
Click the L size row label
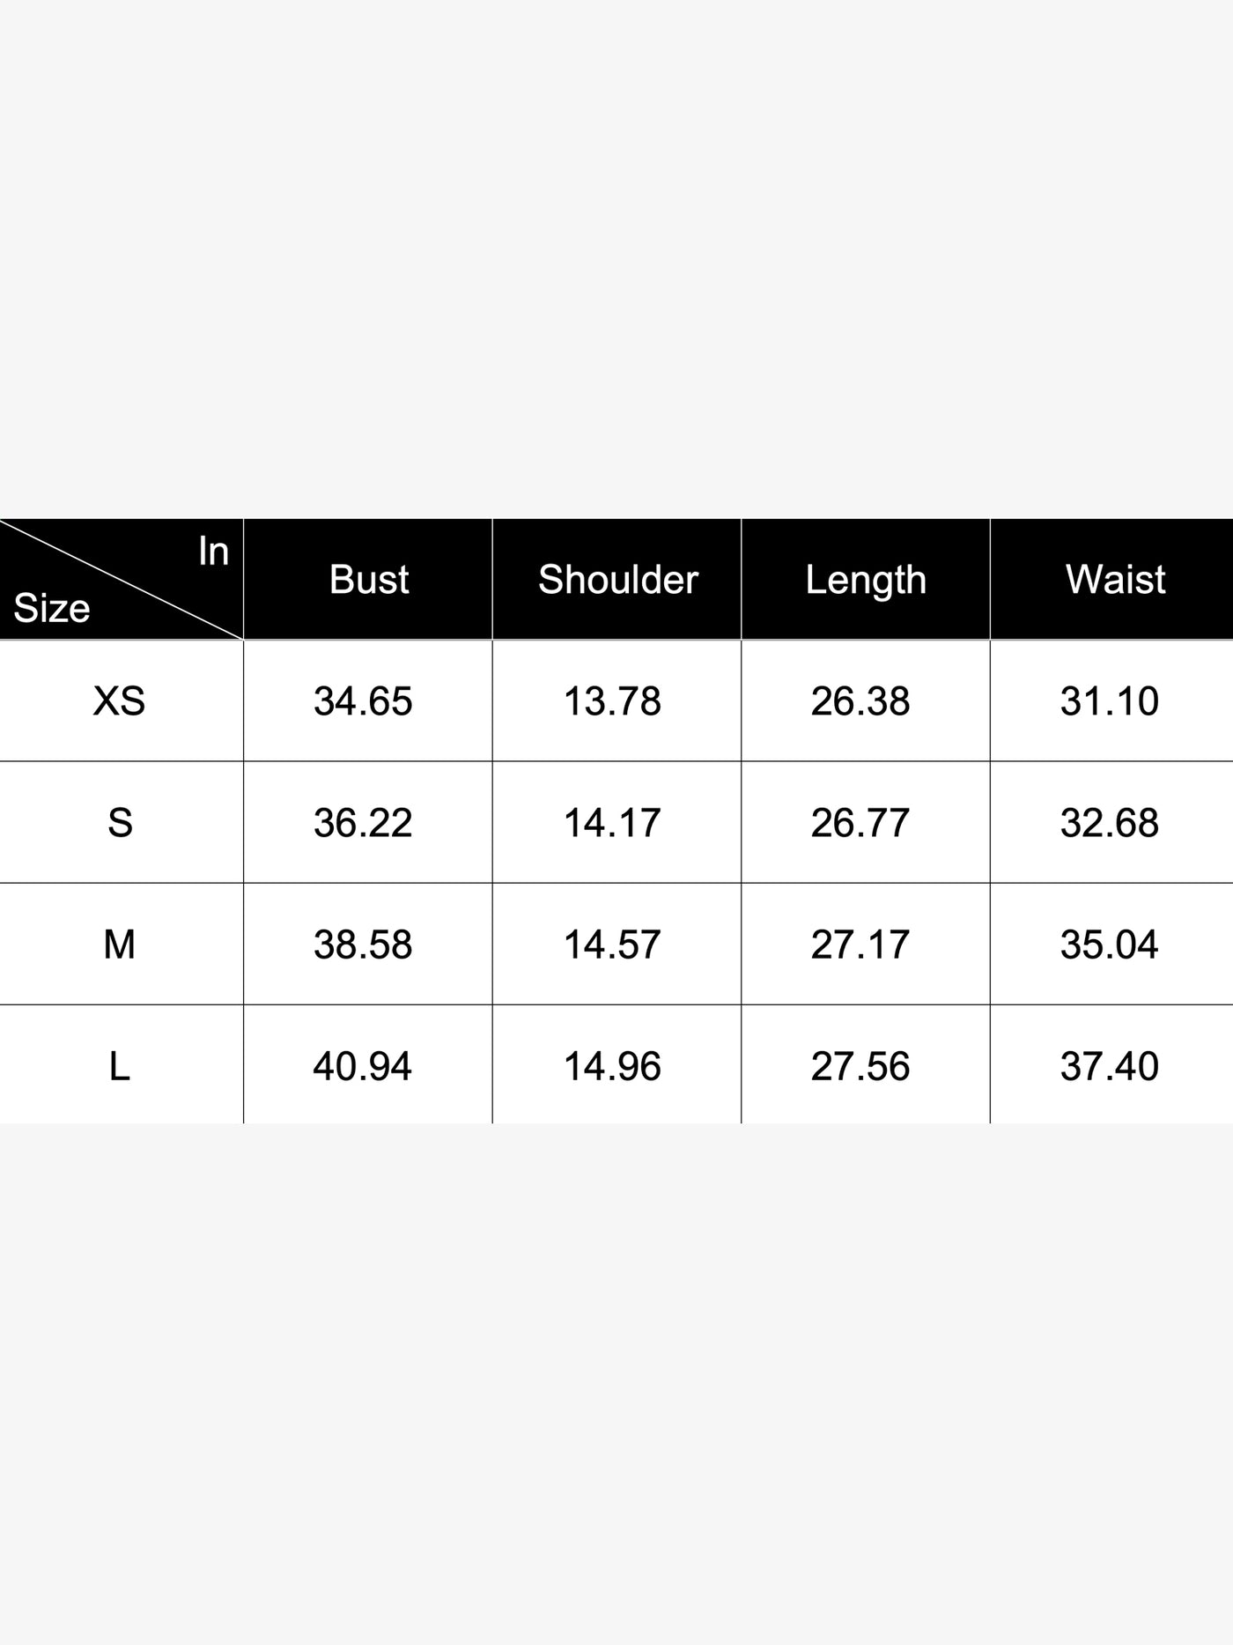click(x=120, y=1065)
